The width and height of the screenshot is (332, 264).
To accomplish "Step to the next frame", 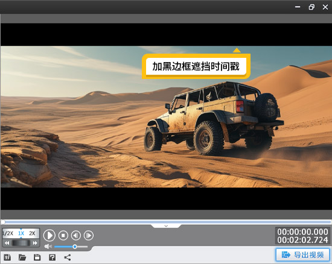I will (89, 235).
